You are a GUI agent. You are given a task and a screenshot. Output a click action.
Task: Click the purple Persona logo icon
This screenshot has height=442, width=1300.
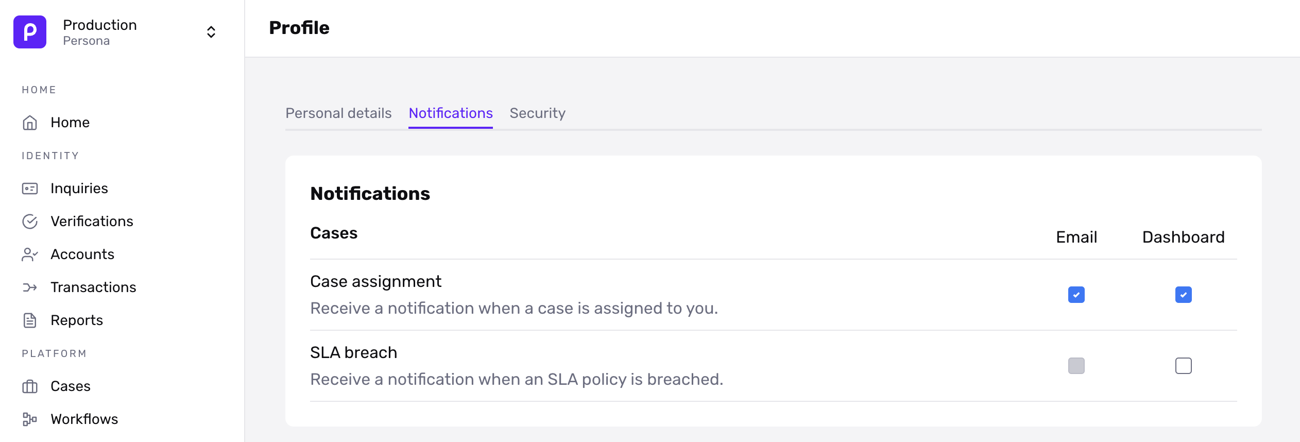click(x=30, y=32)
